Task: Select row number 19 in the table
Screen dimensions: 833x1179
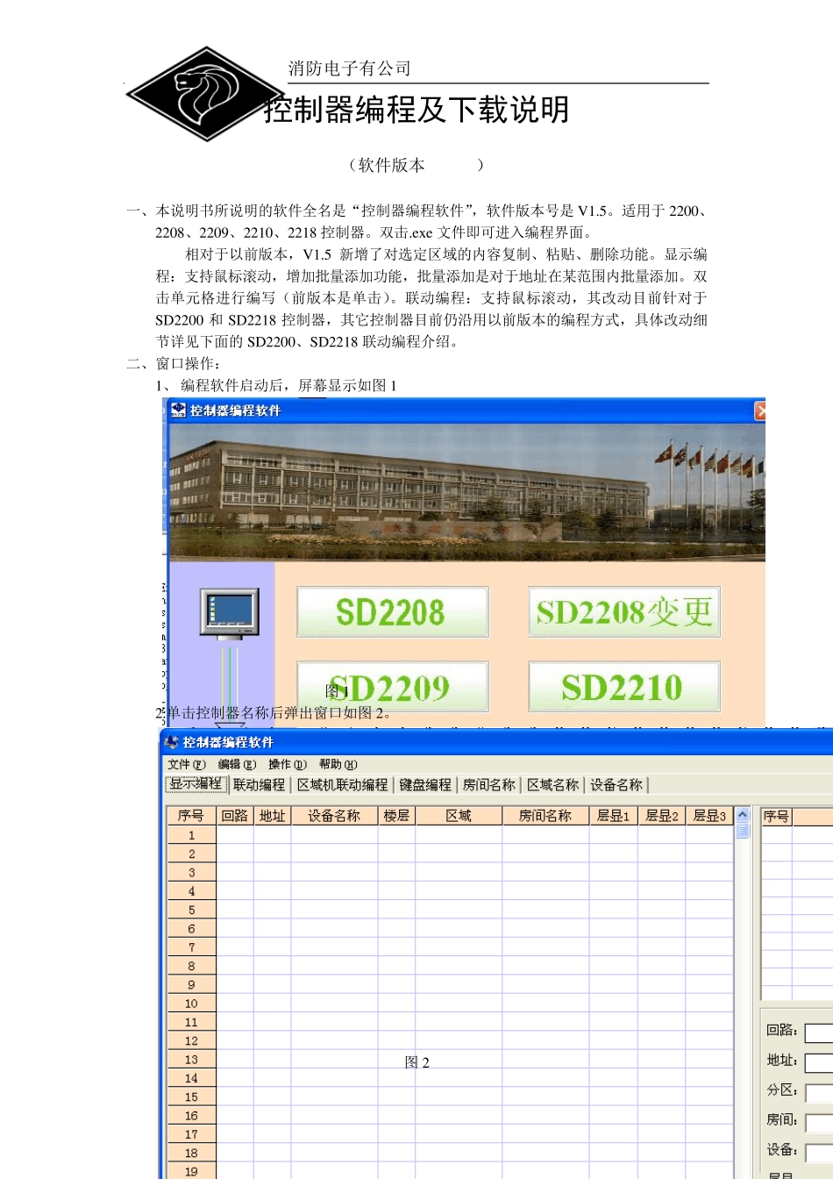Action: click(x=191, y=1171)
